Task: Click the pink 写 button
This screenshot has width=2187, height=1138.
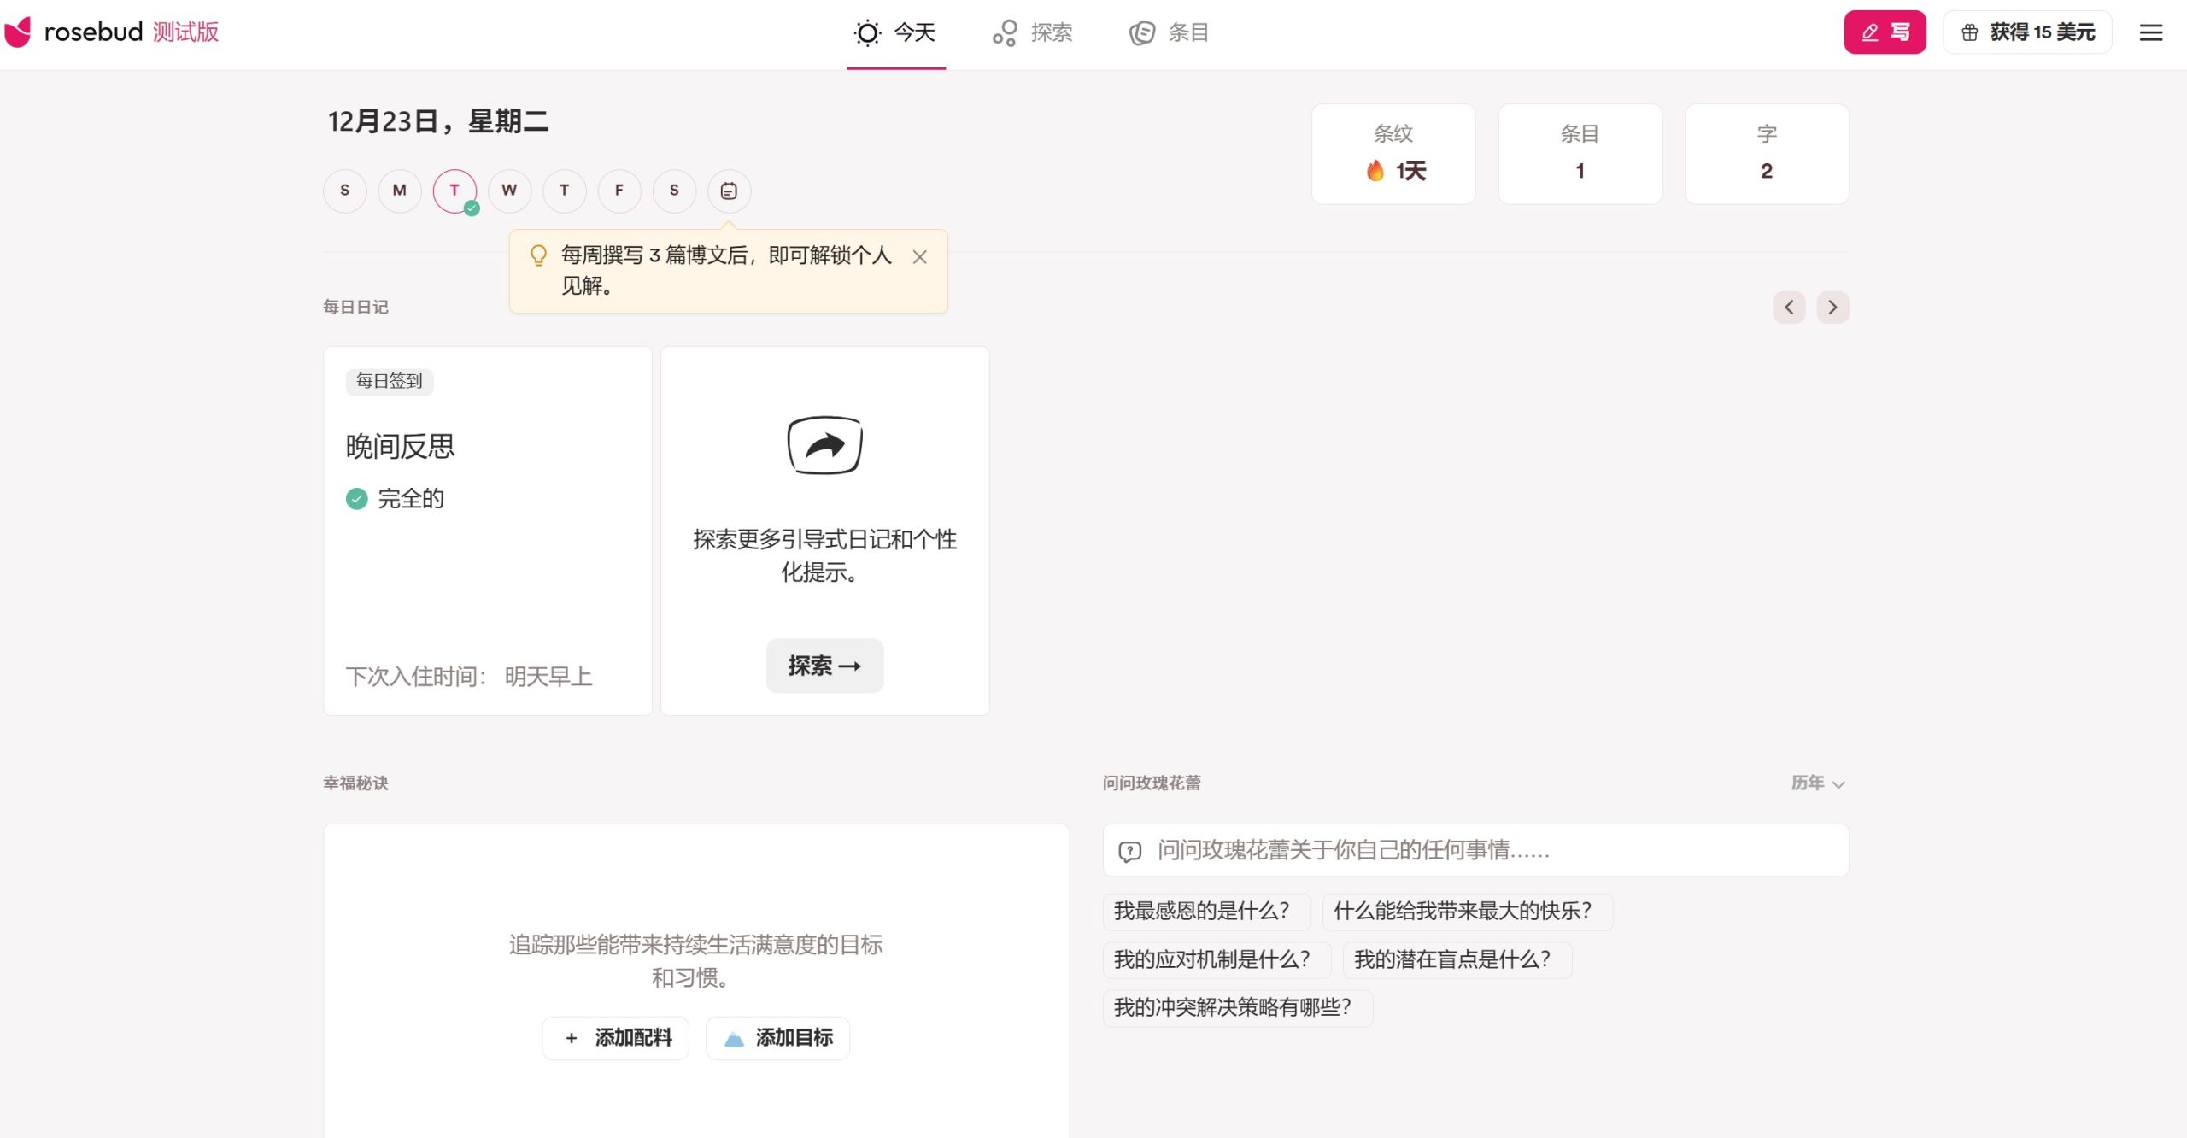Action: [1885, 32]
